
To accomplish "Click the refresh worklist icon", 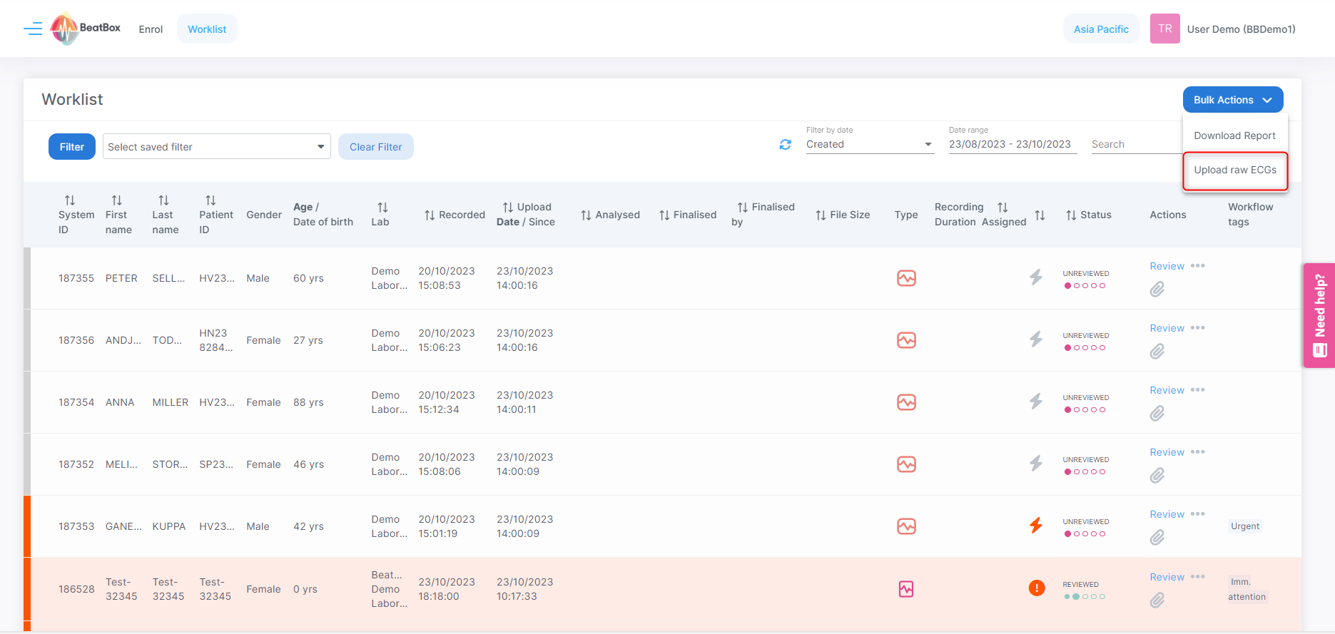I will tap(785, 145).
